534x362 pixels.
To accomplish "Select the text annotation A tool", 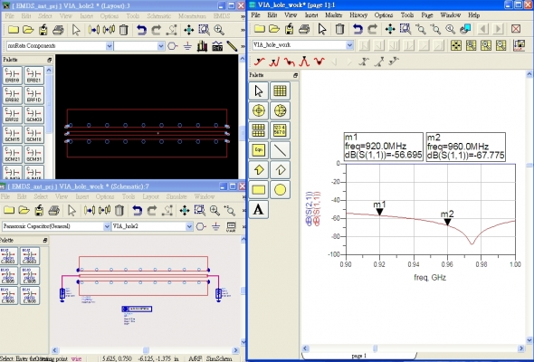I will pos(259,209).
